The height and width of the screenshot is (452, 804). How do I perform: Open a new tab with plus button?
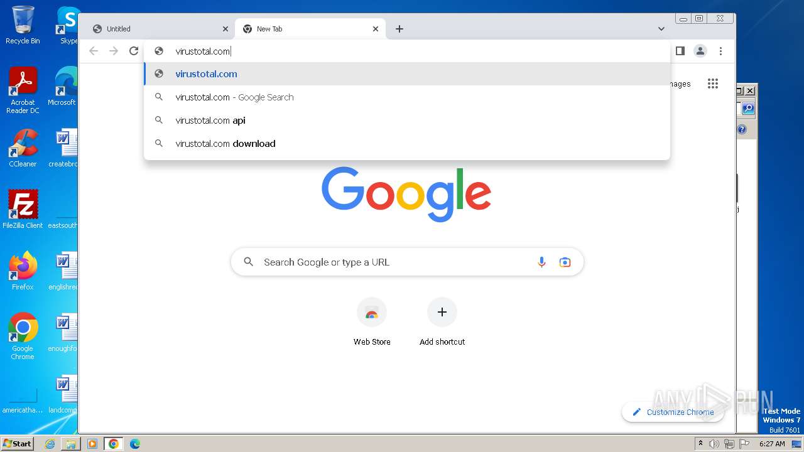399,29
